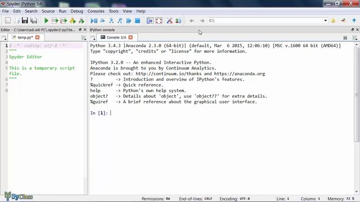Run selection or current line
360x202 pixels.
click(73, 21)
